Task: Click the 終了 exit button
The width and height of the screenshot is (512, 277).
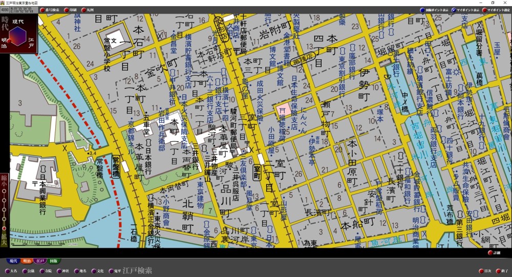Action: tap(498, 271)
